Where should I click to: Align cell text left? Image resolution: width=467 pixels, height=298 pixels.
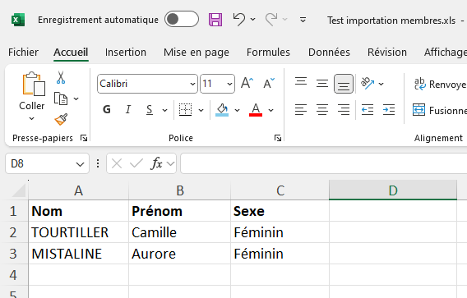click(301, 110)
